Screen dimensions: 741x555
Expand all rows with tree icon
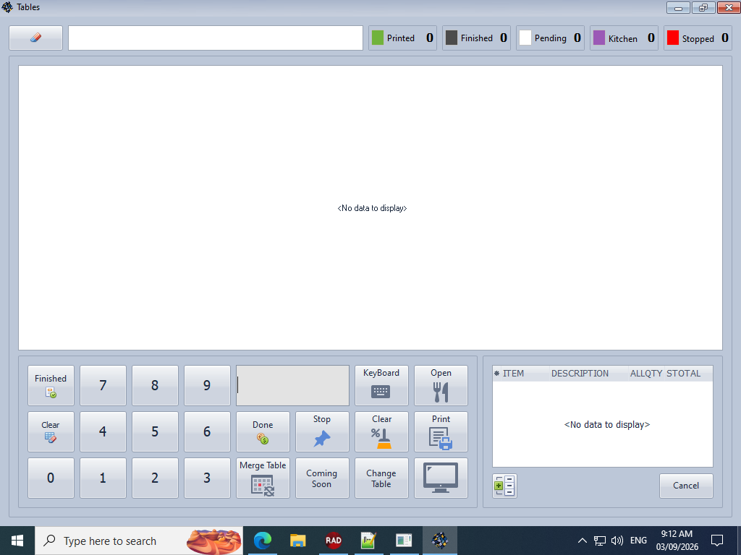(504, 486)
